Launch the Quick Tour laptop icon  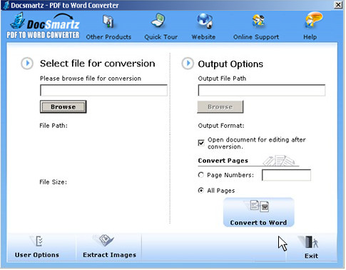pos(159,21)
